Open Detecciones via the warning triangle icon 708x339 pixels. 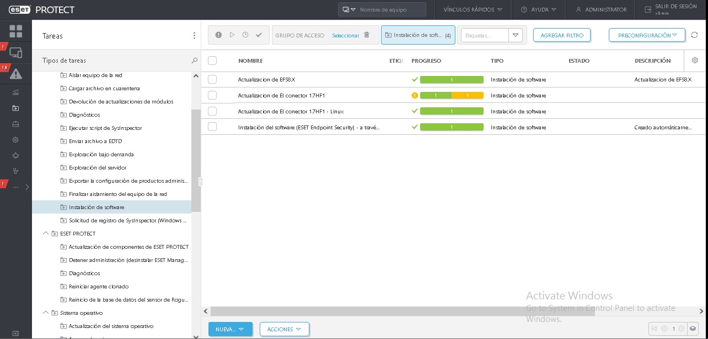click(x=15, y=73)
